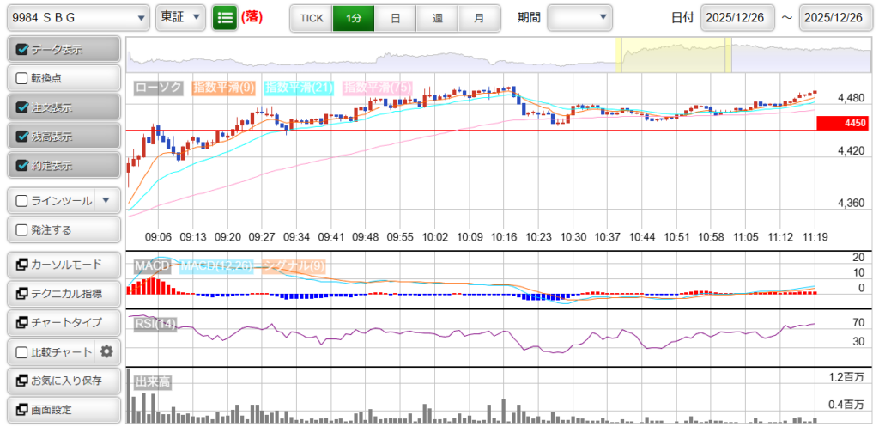
Task: Uncheck the データ表示 checkbox
Action: (23, 50)
